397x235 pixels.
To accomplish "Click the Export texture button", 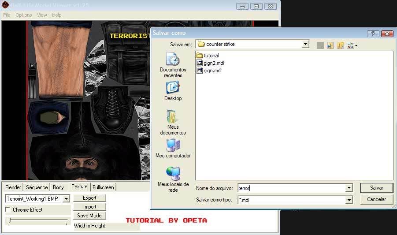I will (89, 198).
